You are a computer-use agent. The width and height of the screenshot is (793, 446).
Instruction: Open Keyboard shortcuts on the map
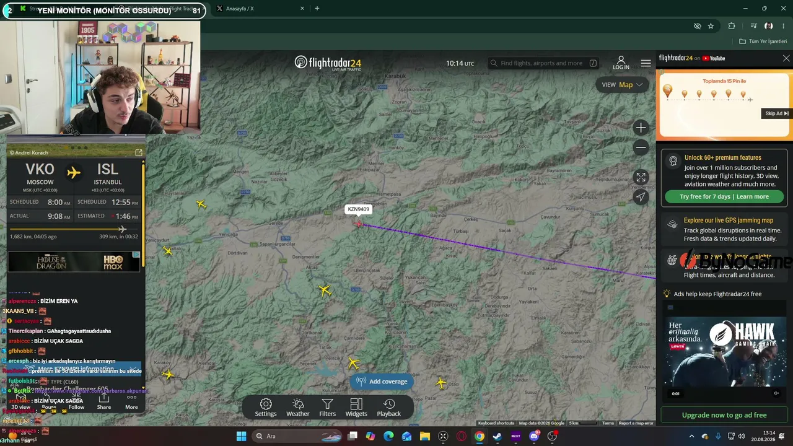pyautogui.click(x=496, y=423)
